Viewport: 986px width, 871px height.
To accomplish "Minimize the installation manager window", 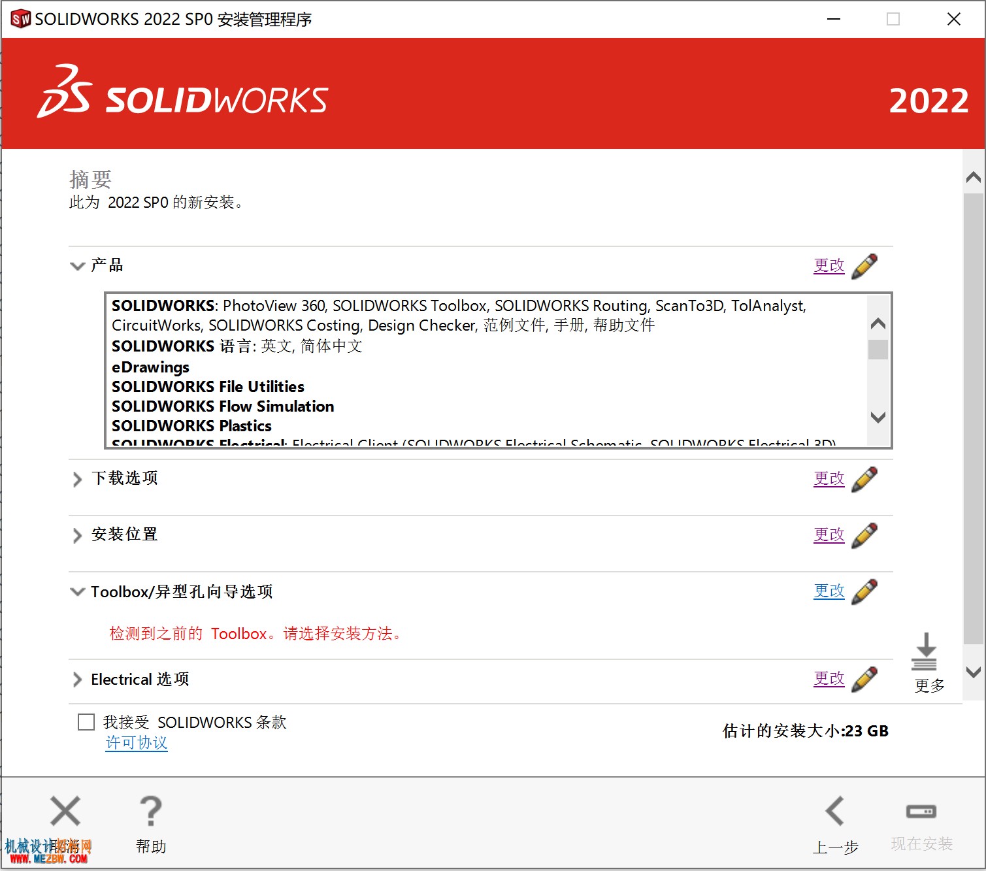I will coord(834,19).
